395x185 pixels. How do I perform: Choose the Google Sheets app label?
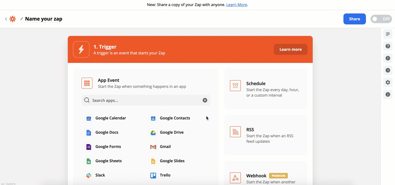[108, 161]
